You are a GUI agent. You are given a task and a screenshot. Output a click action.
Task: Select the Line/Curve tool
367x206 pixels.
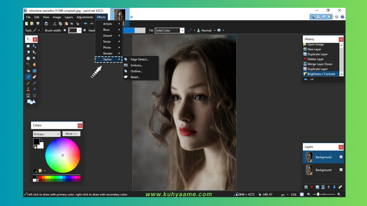click(34, 96)
